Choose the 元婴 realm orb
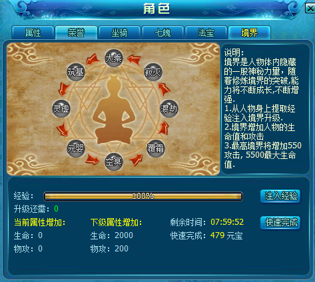315x282 pixels. coord(76,148)
